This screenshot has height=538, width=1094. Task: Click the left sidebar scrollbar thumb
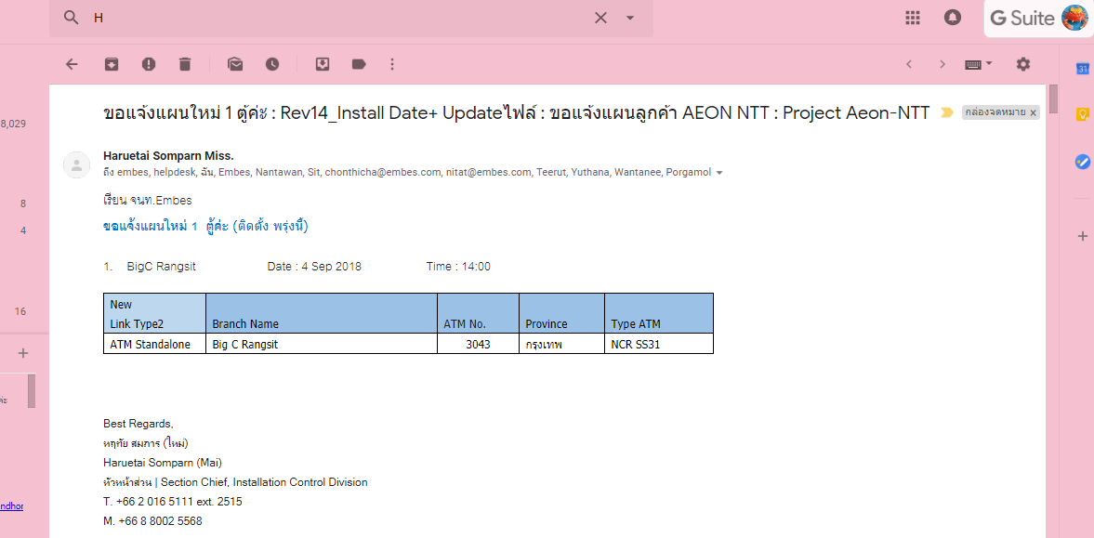coord(32,391)
